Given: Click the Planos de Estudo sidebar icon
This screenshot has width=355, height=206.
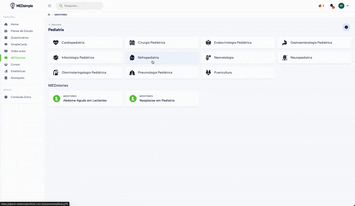Looking at the screenshot, I should click(6, 31).
